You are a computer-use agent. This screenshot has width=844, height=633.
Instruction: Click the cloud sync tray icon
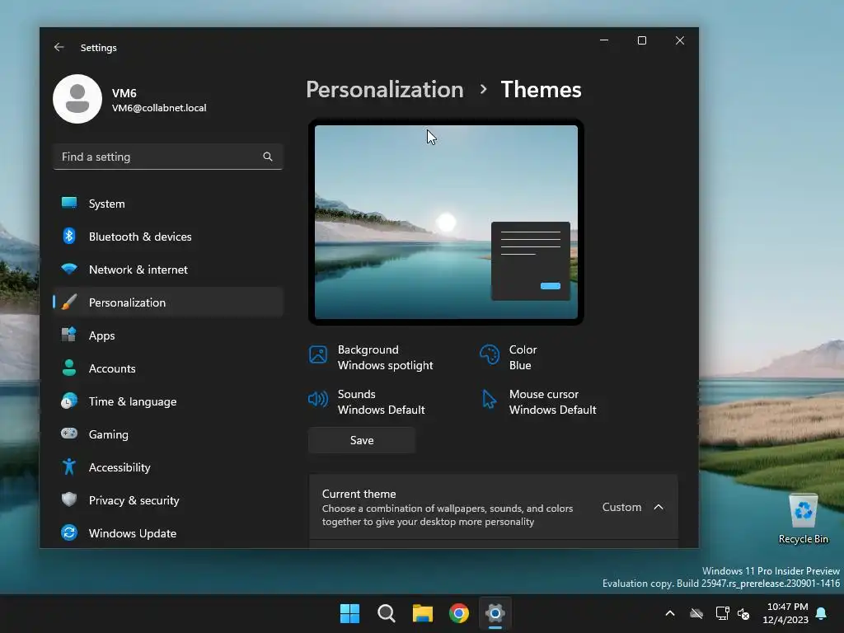pos(696,613)
